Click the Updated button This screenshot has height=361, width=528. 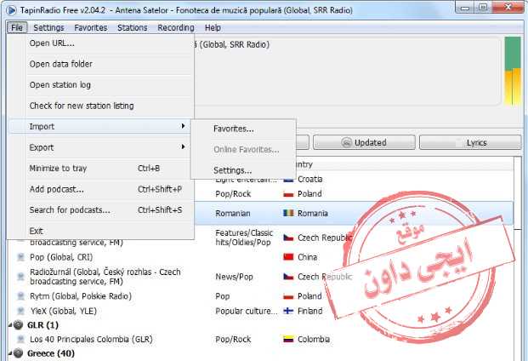[364, 142]
